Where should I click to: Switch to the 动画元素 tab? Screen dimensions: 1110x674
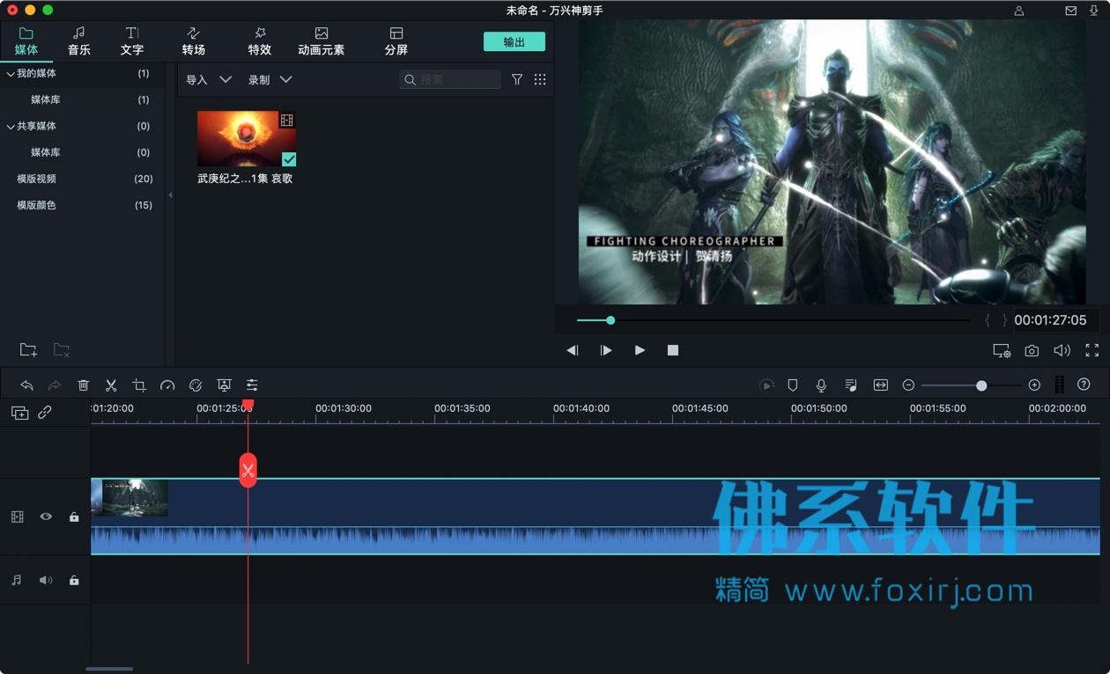coord(322,41)
